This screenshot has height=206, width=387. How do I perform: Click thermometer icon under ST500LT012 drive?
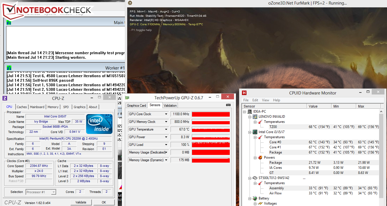(x=260, y=183)
